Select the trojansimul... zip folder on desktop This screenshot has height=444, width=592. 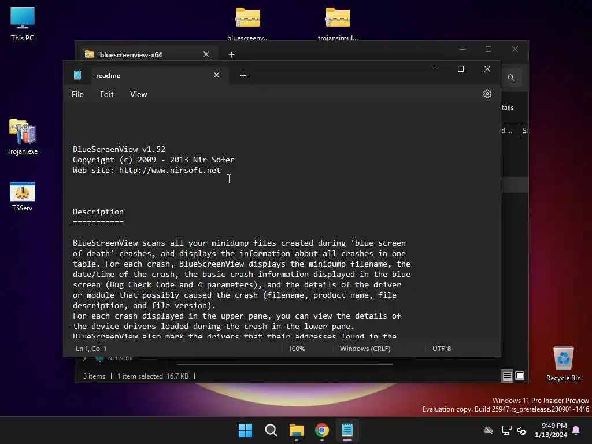click(338, 24)
